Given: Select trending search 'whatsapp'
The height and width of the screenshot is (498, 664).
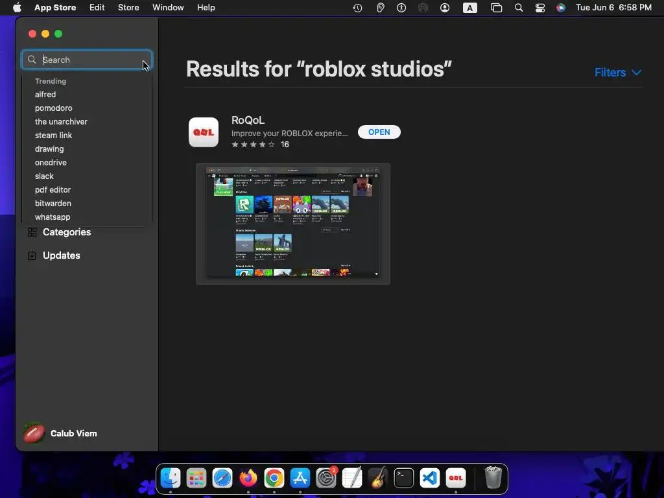Looking at the screenshot, I should pos(53,217).
